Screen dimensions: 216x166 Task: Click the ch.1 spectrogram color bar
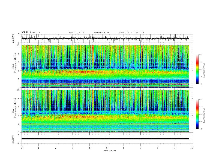[197, 69]
